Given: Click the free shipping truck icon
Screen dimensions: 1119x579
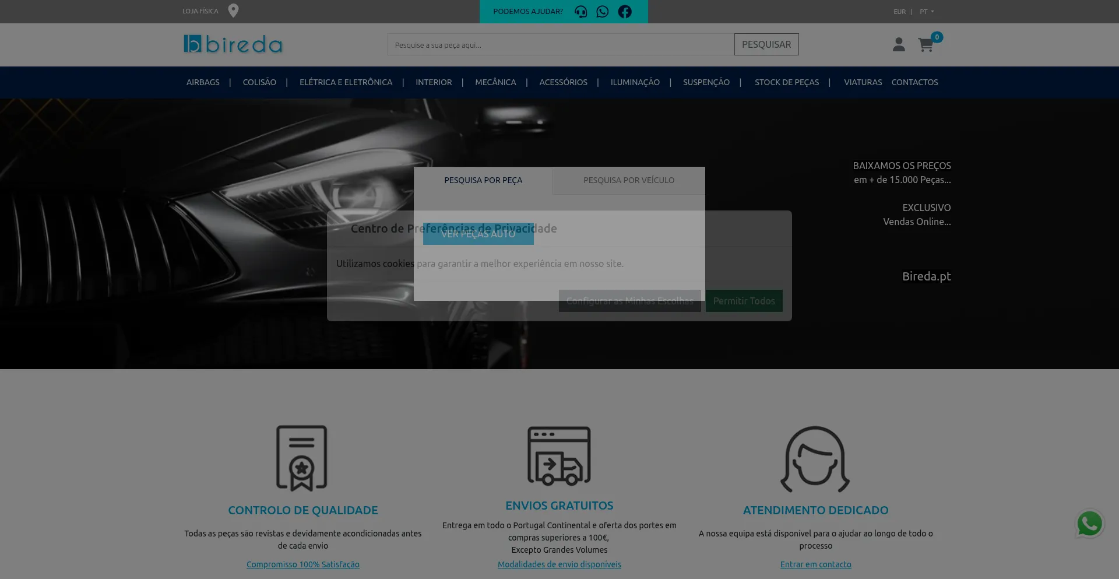Looking at the screenshot, I should 559,456.
